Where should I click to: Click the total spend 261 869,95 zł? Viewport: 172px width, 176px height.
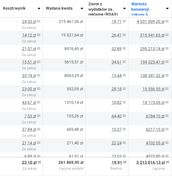pos(71,162)
